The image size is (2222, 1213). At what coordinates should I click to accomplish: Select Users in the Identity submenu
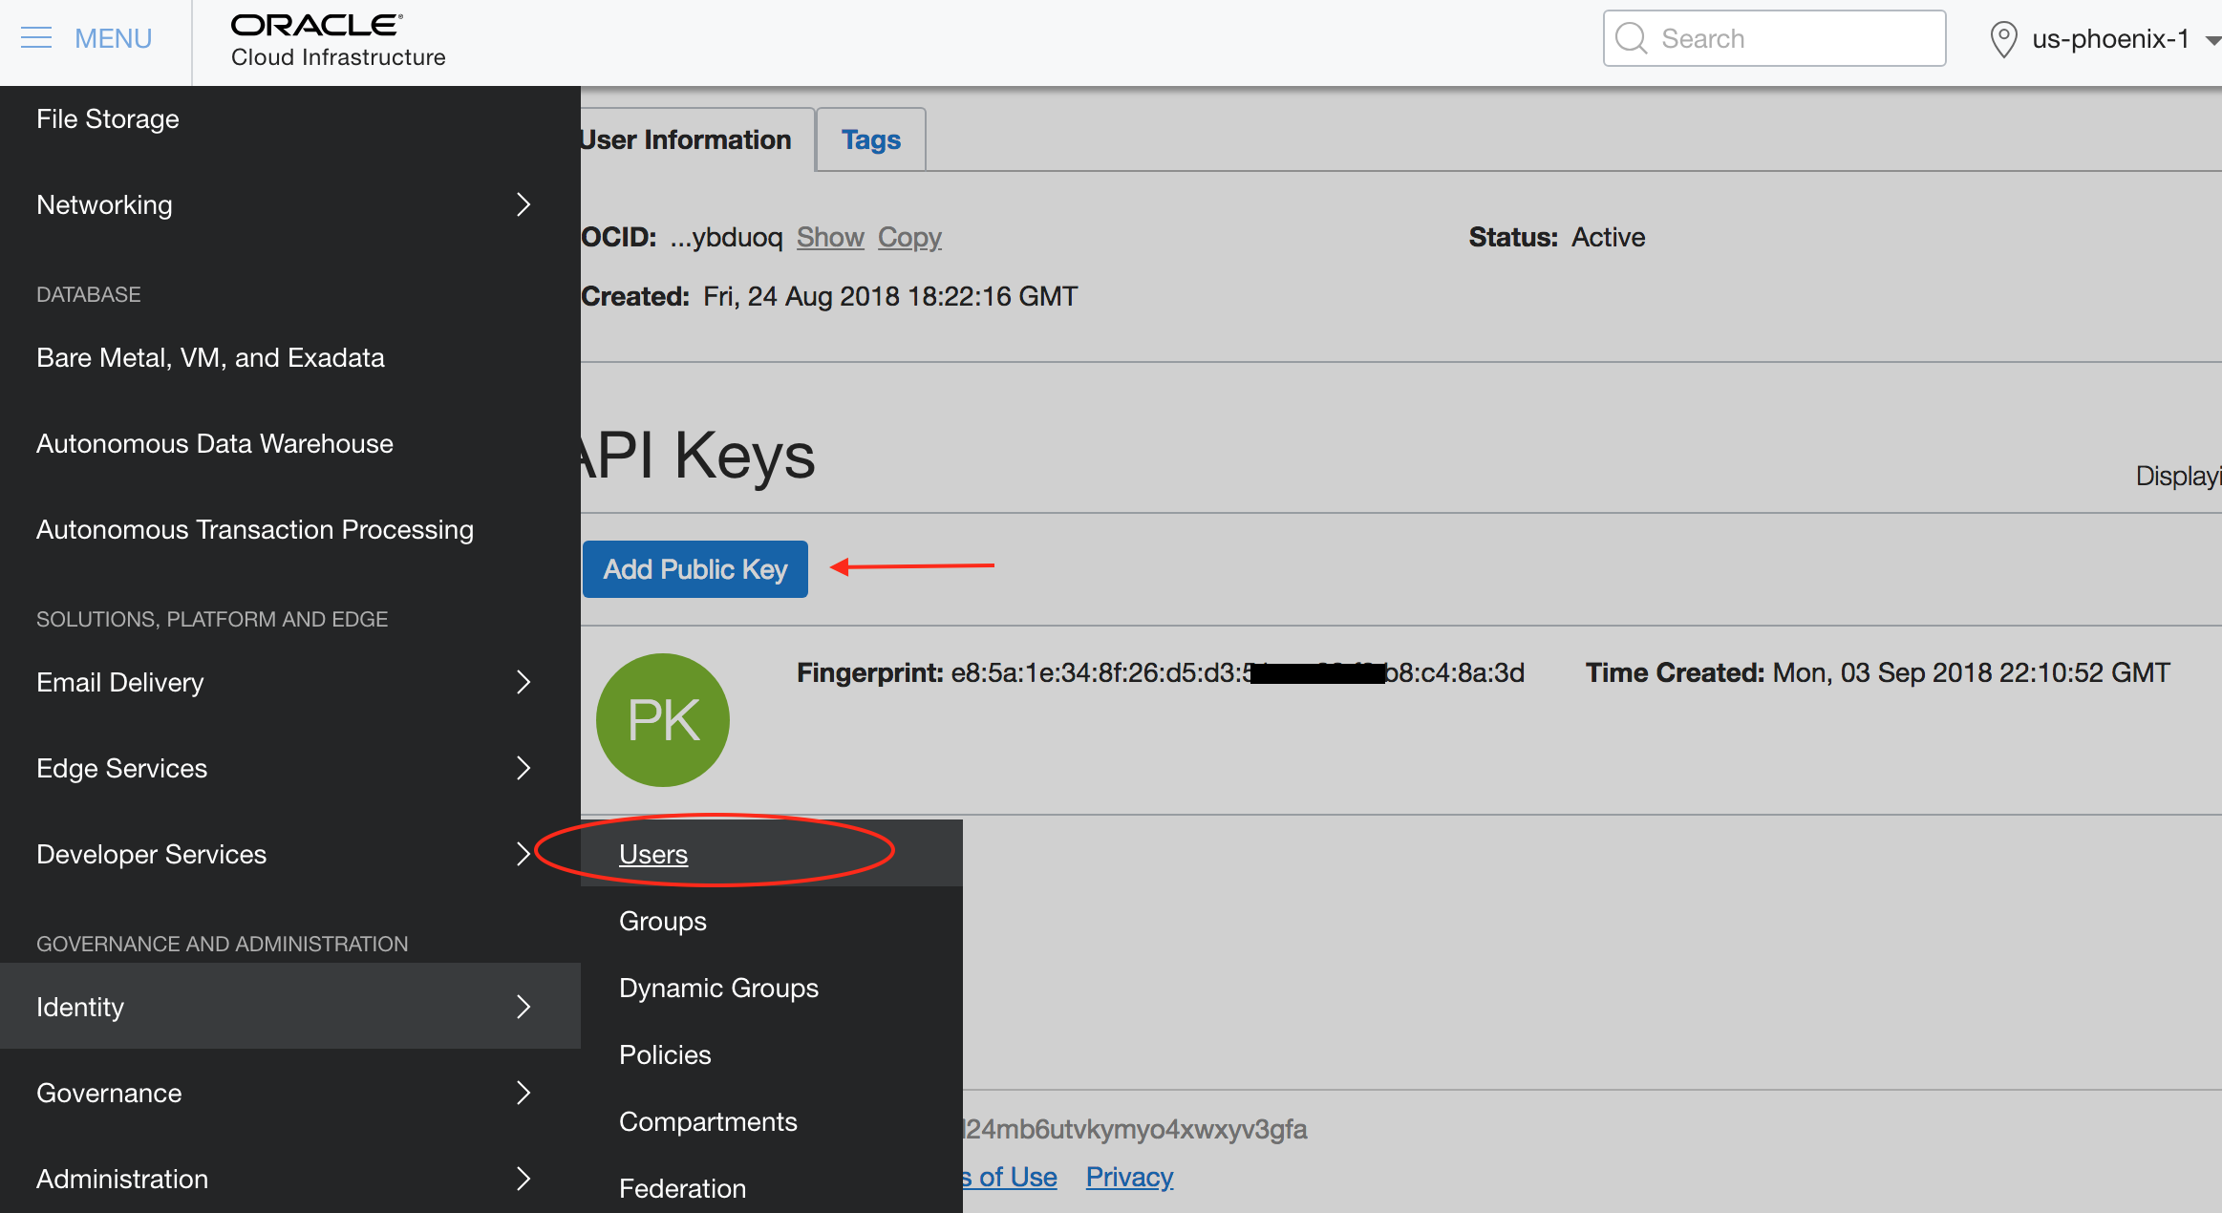(x=653, y=854)
